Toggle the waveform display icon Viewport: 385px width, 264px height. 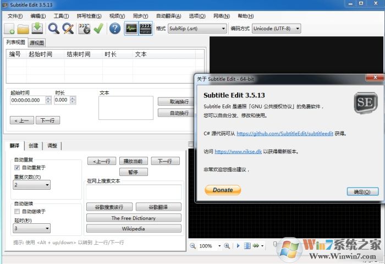click(x=131, y=28)
